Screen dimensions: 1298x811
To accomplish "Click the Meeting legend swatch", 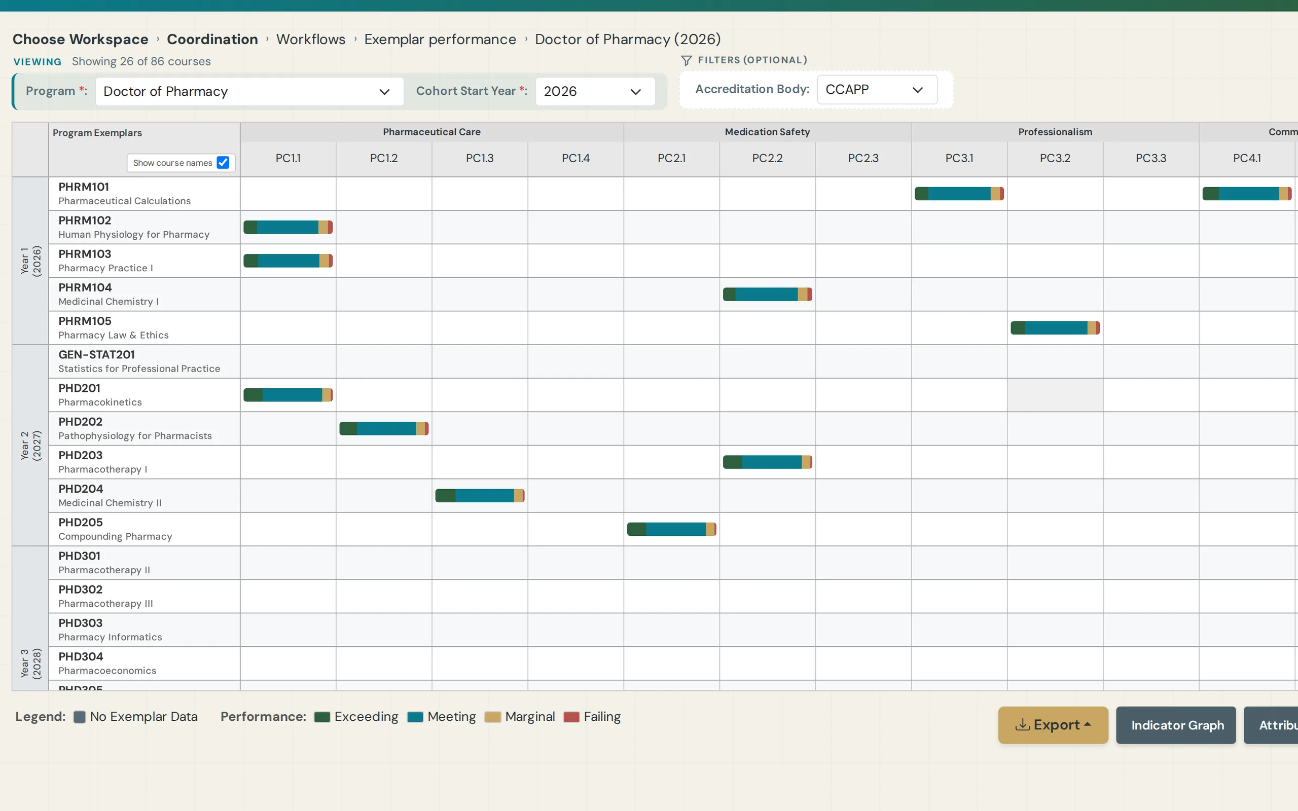I will [415, 717].
